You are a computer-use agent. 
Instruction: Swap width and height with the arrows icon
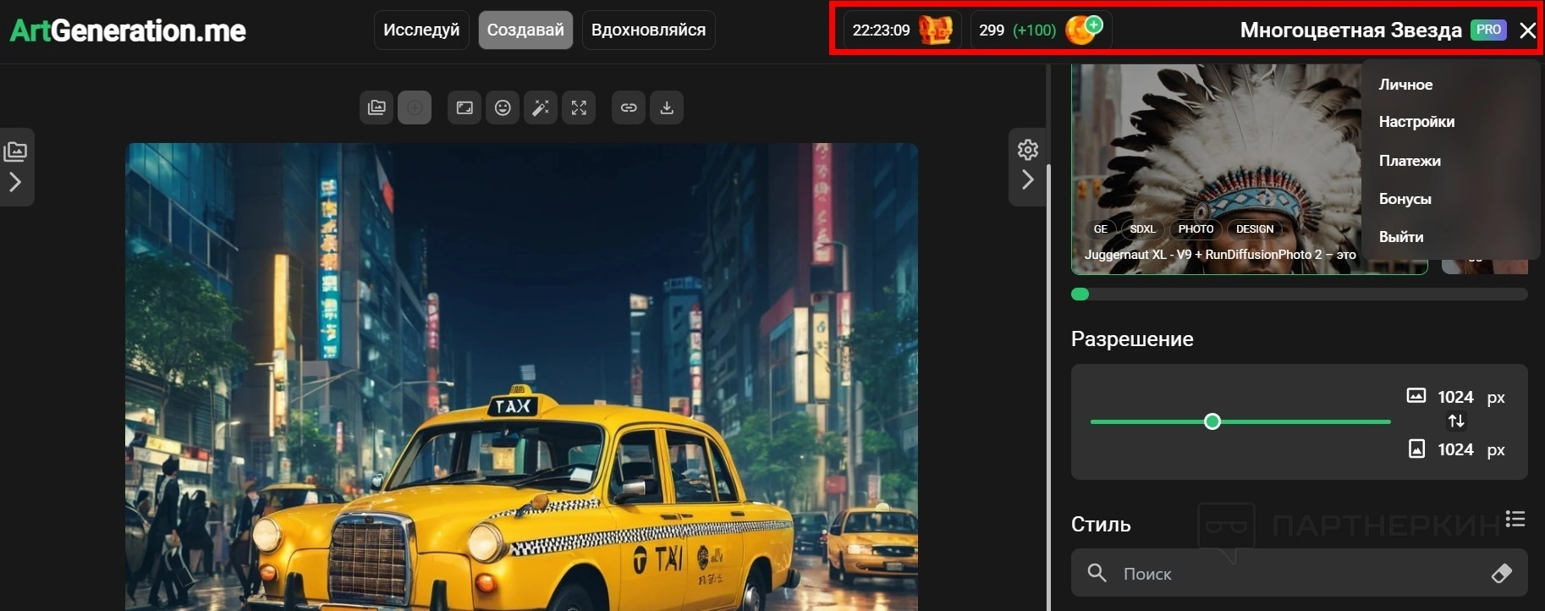coord(1456,421)
